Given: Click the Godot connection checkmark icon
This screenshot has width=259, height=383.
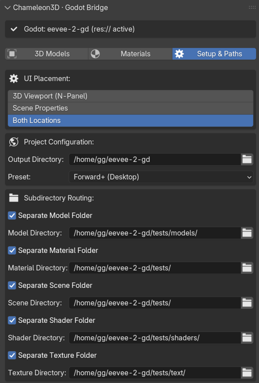Looking at the screenshot, I should pyautogui.click(x=14, y=29).
